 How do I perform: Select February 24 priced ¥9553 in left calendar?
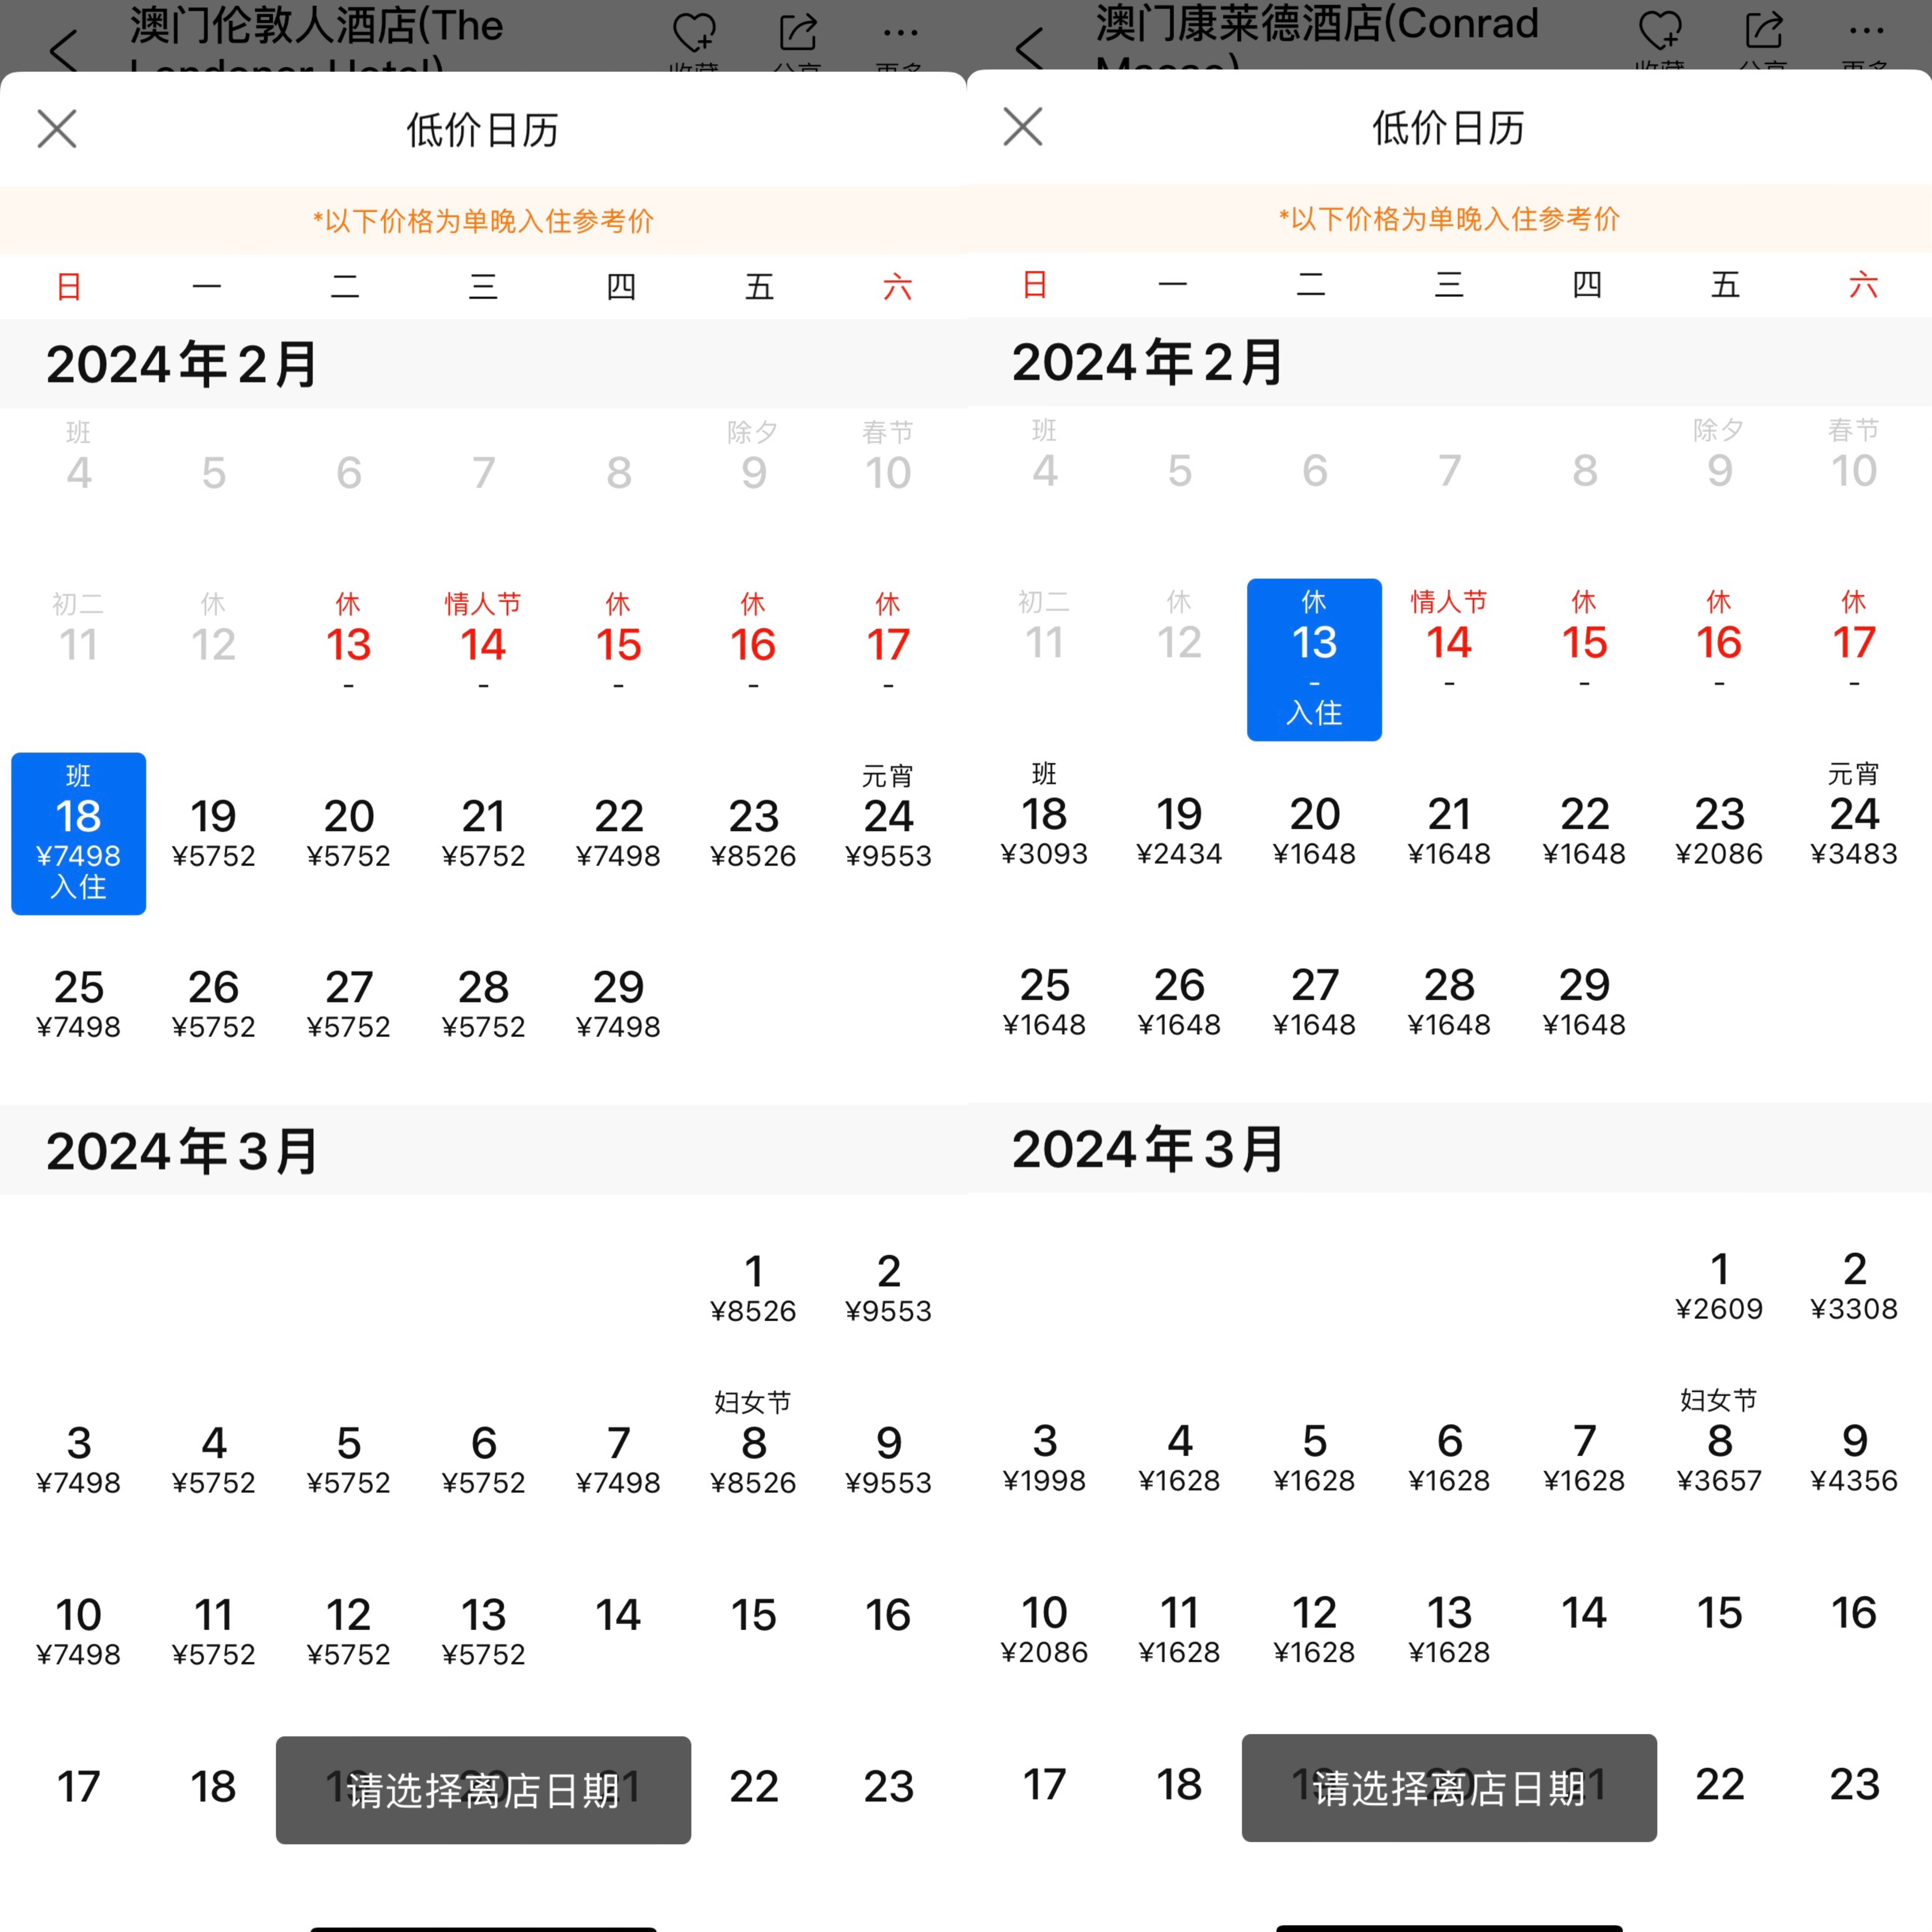click(888, 832)
